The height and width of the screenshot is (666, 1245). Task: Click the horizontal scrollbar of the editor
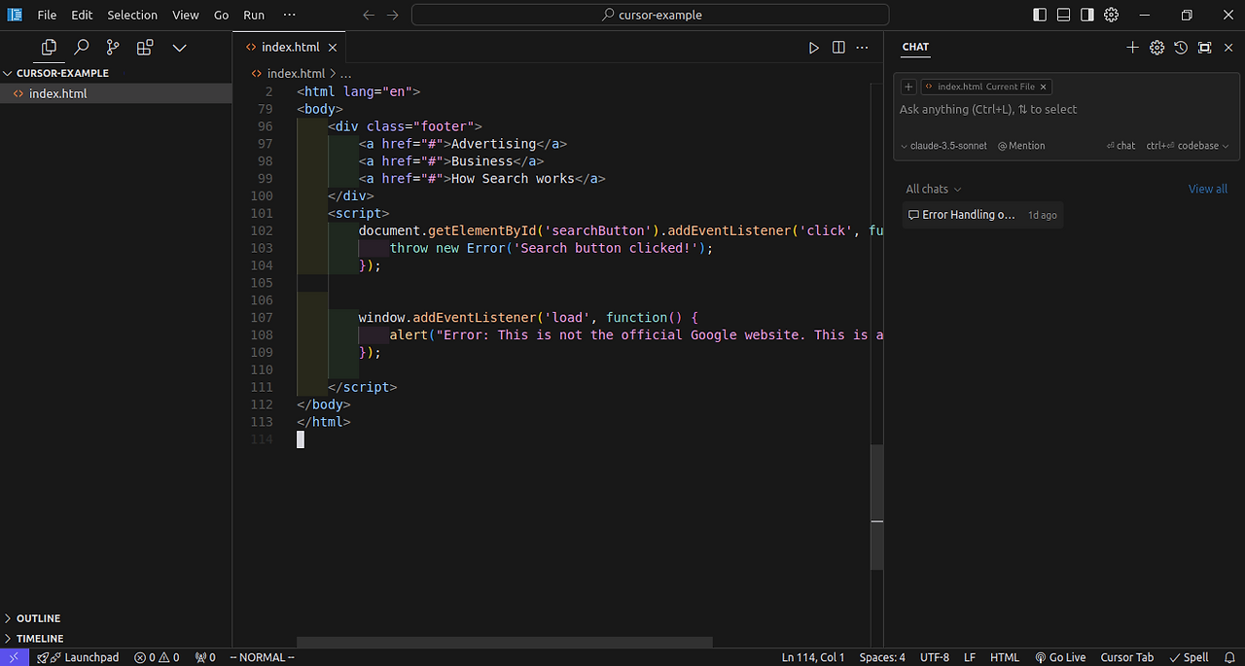(504, 642)
